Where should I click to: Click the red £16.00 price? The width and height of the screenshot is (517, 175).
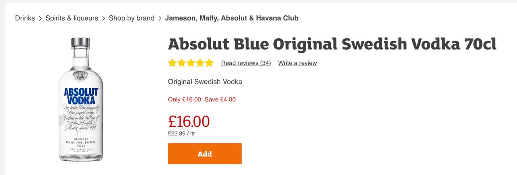pyautogui.click(x=189, y=121)
